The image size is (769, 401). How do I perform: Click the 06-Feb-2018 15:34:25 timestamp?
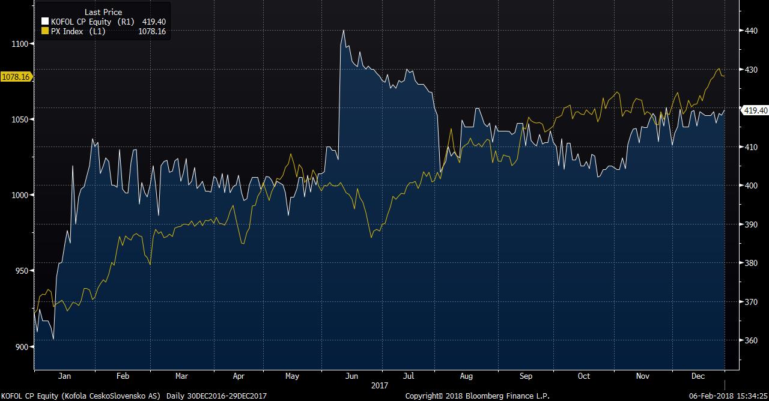coord(728,396)
